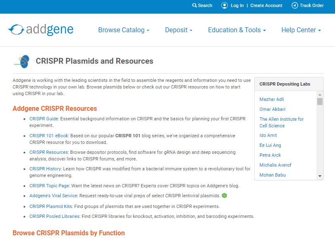
Task: Open Addgene's Viral Service link
Action: pyautogui.click(x=53, y=196)
